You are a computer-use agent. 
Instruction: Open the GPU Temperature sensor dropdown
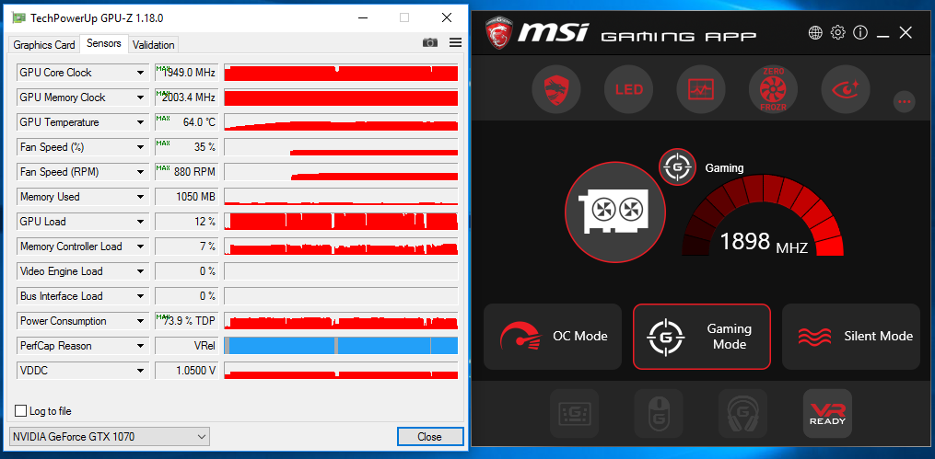tap(141, 122)
